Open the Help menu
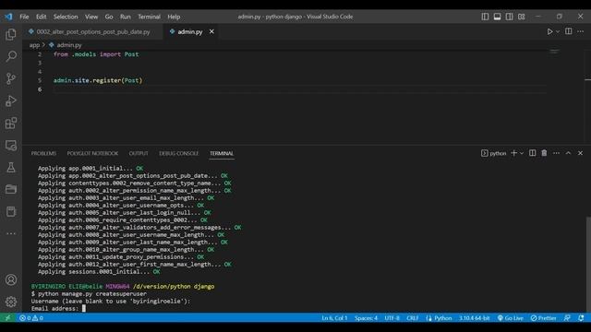 [x=174, y=17]
